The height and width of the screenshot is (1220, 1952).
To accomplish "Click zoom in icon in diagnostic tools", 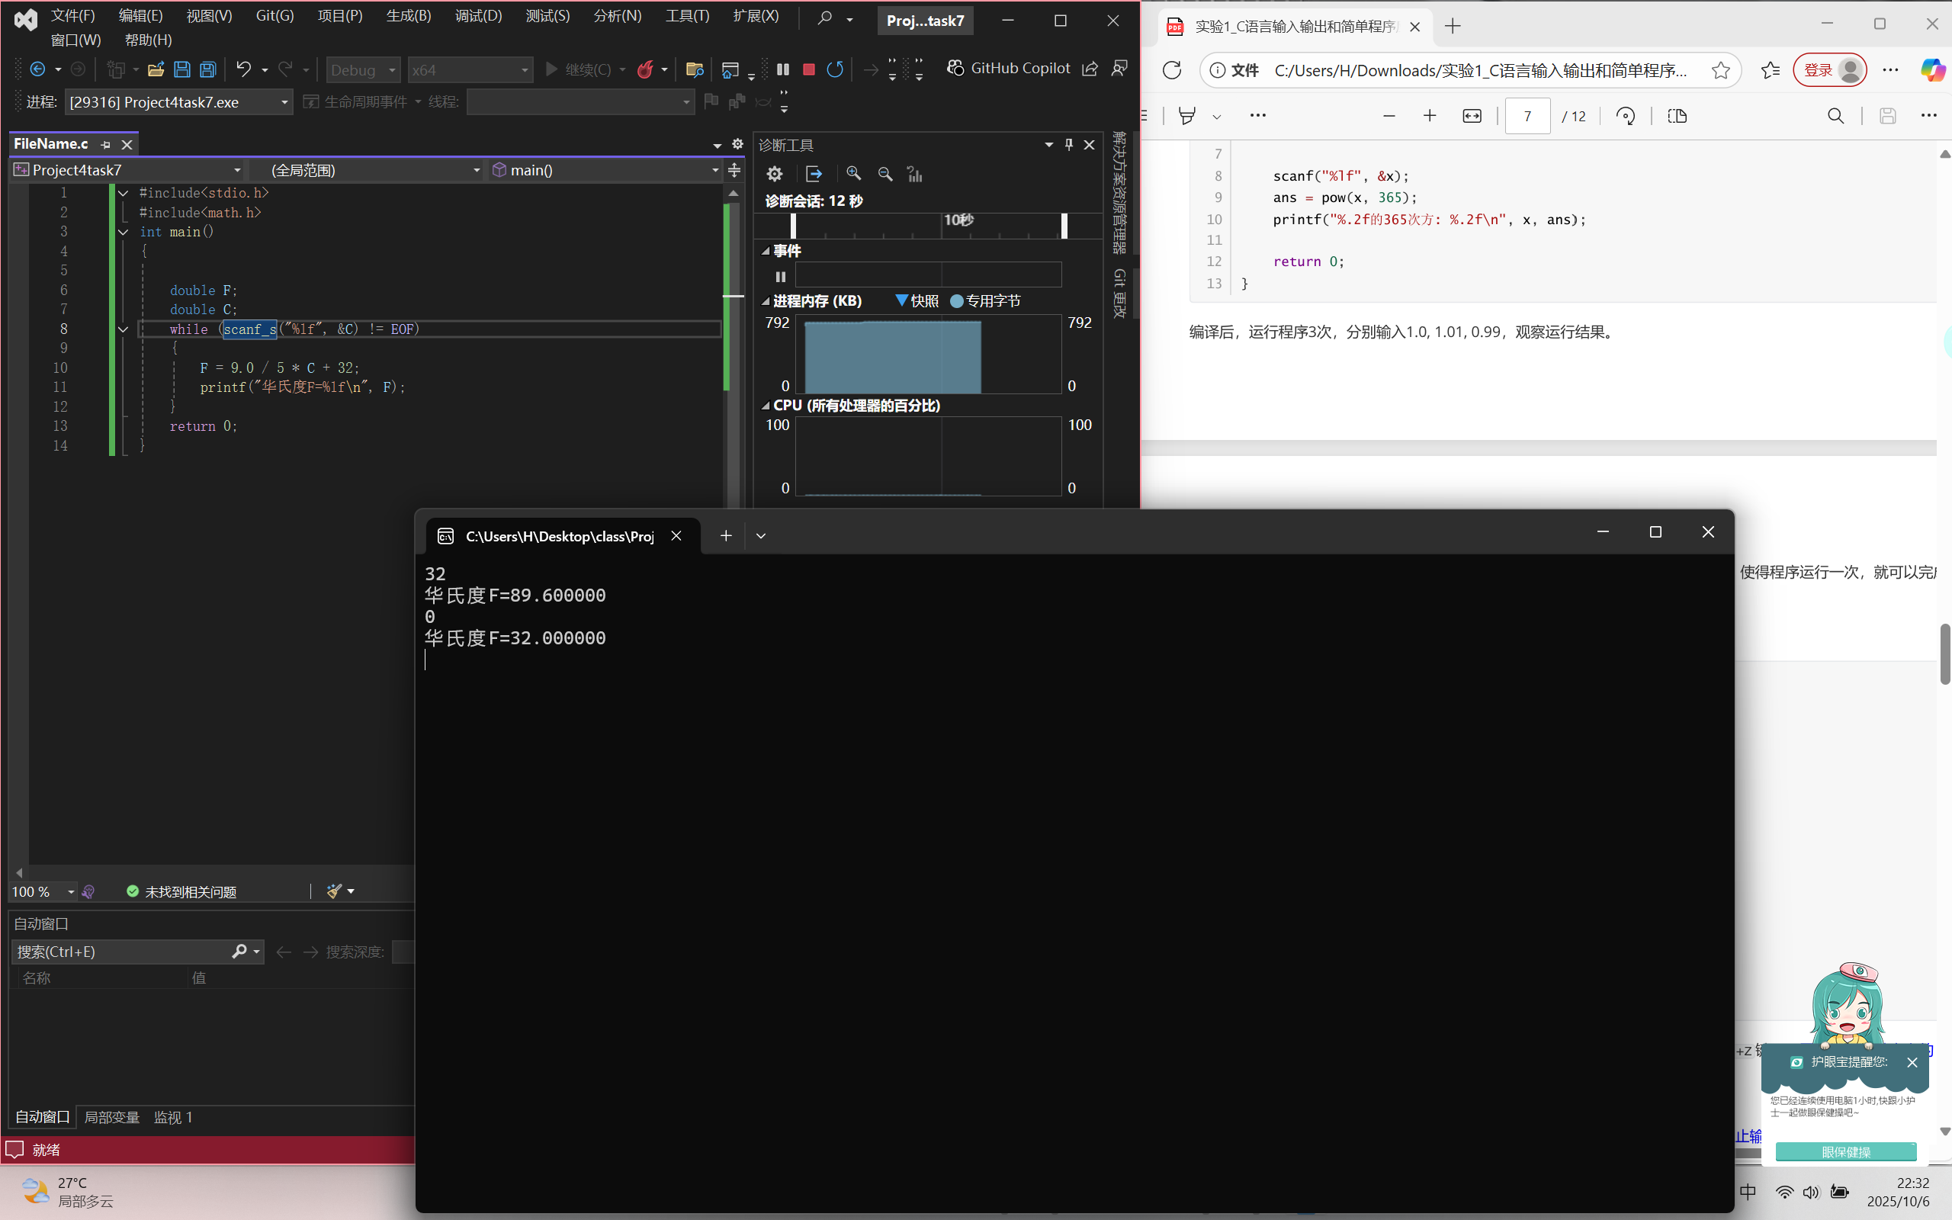I will 853,174.
